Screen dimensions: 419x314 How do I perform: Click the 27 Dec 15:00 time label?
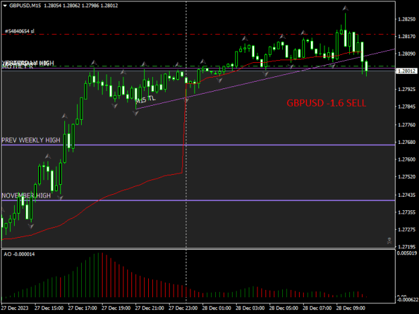(49, 308)
